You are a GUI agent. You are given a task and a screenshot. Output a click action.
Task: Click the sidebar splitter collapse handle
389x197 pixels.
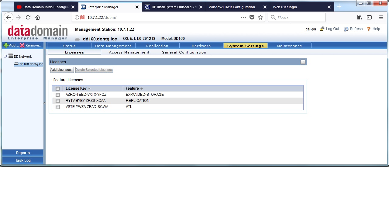pyautogui.click(x=44, y=103)
